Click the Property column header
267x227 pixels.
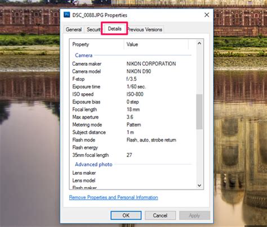pyautogui.click(x=96, y=44)
